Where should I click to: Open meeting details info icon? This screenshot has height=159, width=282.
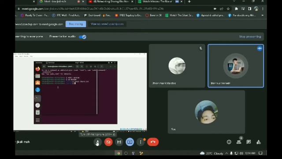[229, 142]
